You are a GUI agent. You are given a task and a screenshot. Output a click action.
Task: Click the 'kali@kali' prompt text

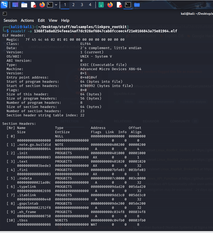click(21, 27)
